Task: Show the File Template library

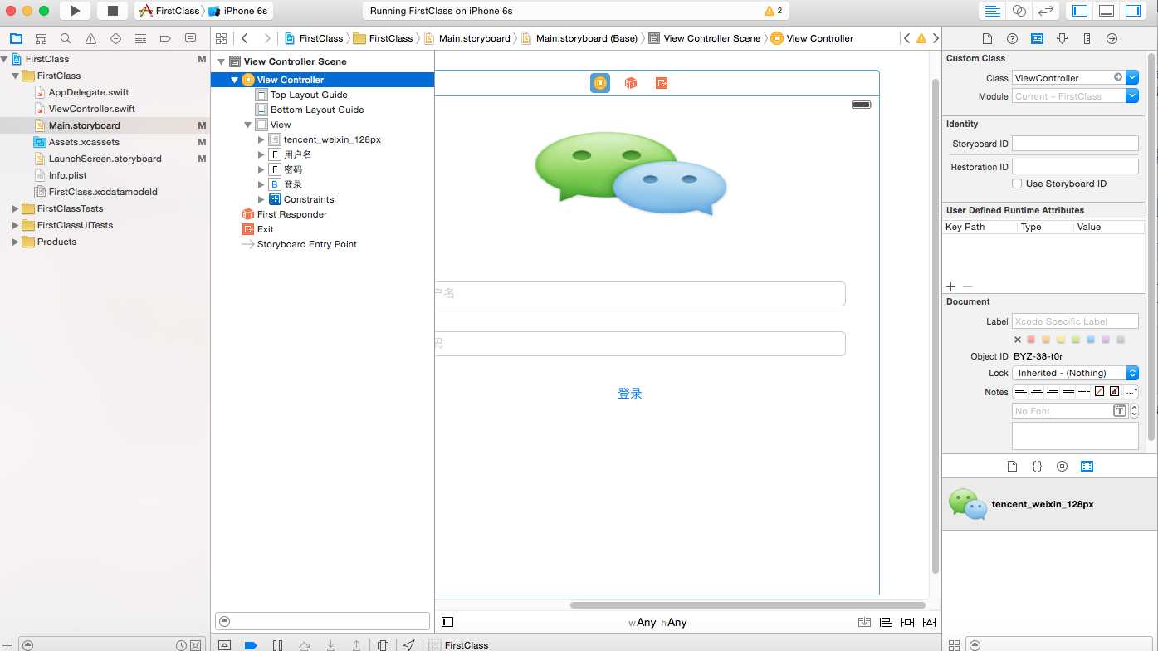Action: point(1012,467)
